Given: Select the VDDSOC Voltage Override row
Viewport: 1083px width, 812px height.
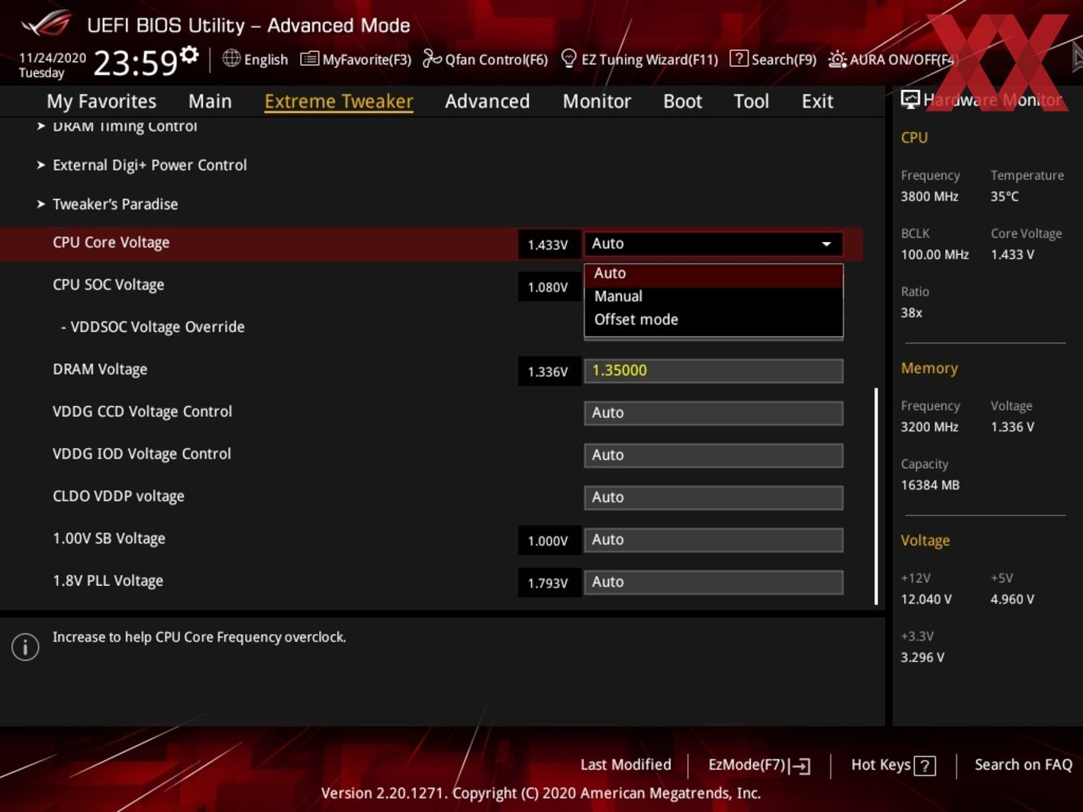Looking at the screenshot, I should 153,327.
